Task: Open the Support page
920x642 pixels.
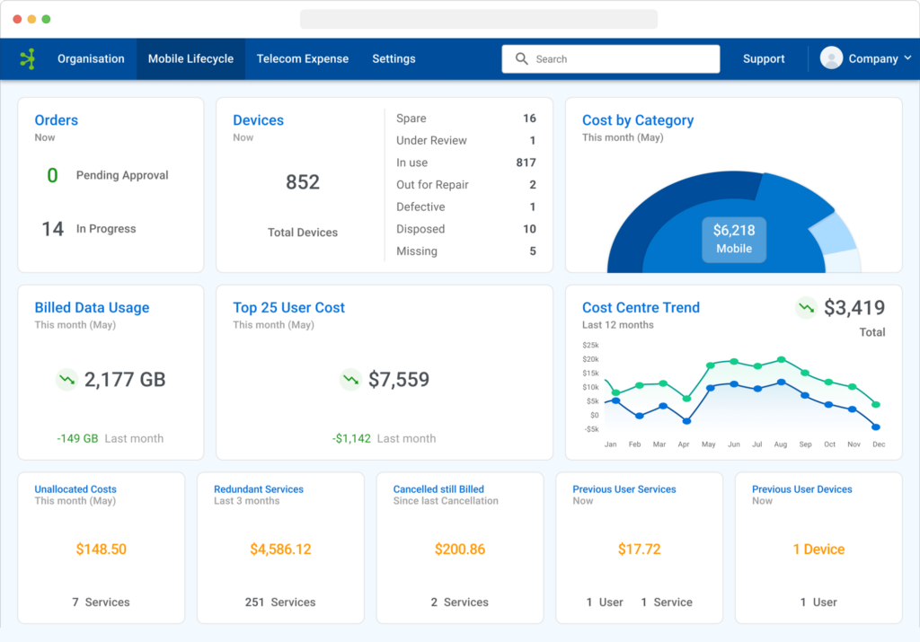Action: 763,58
